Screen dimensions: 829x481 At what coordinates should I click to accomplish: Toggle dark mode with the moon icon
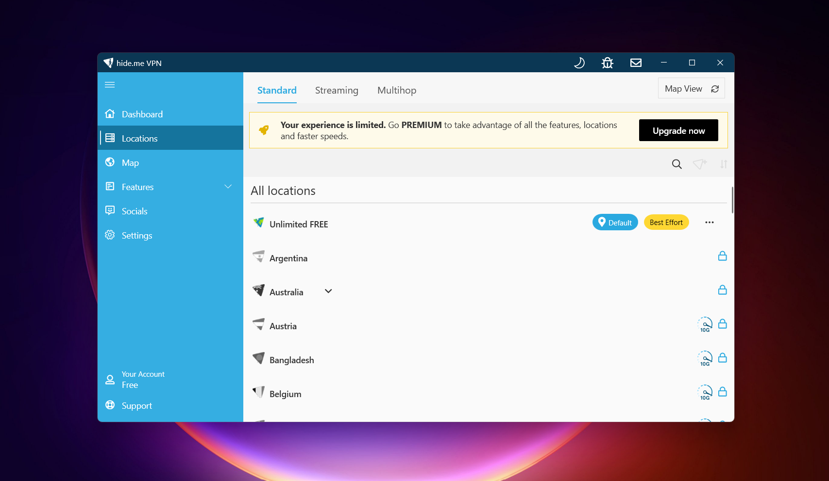[x=579, y=63]
